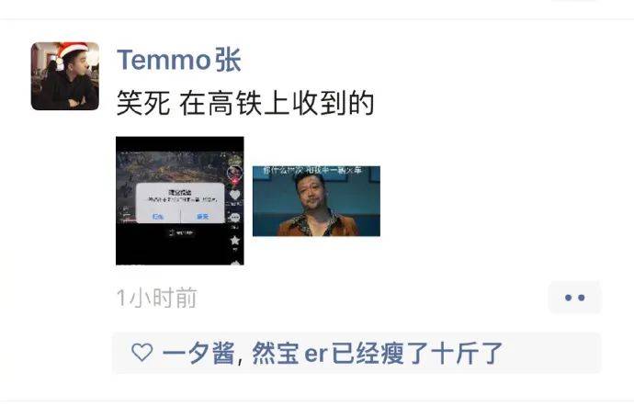Open Temmo张's profile photo with Santa hat

pyautogui.click(x=64, y=76)
